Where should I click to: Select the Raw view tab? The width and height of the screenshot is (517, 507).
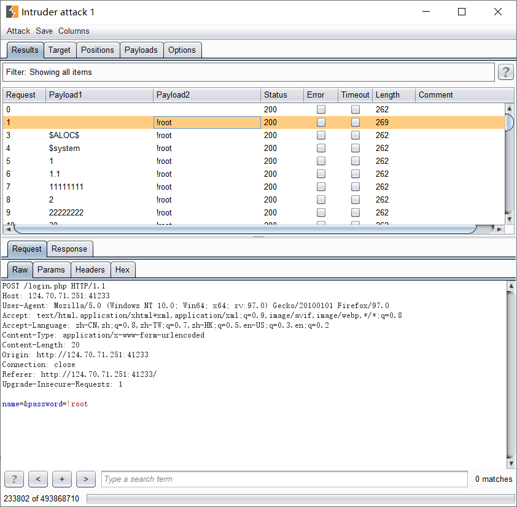(x=20, y=269)
